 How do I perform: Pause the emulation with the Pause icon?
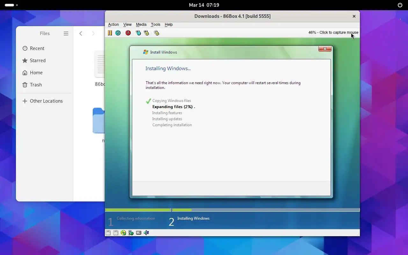pyautogui.click(x=110, y=33)
